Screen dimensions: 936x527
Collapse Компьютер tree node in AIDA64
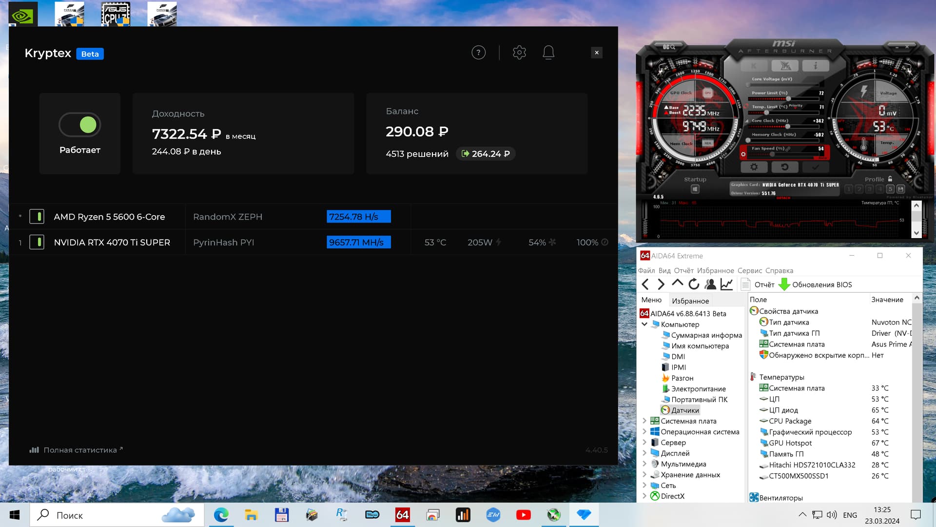click(x=644, y=324)
